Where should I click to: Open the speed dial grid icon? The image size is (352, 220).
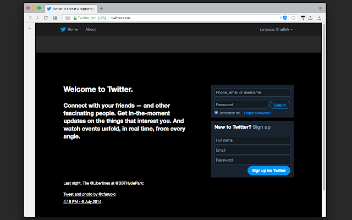click(54, 18)
